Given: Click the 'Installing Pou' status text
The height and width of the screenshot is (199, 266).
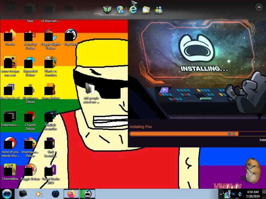Looking at the screenshot, I should [141, 127].
